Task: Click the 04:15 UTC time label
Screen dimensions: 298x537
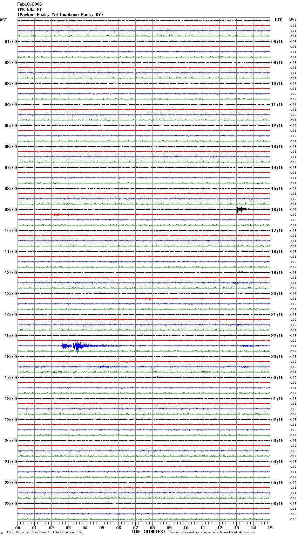Action: point(277,462)
